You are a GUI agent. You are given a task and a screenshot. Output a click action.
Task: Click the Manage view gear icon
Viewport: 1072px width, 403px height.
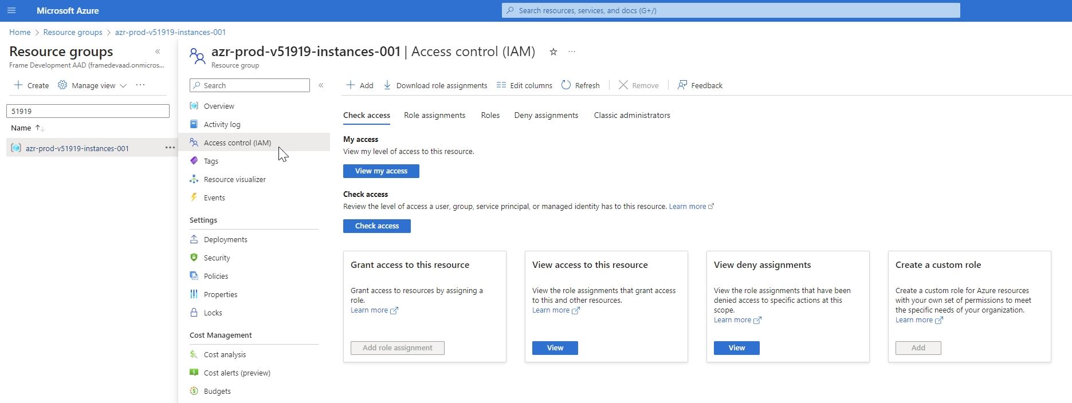pos(62,85)
